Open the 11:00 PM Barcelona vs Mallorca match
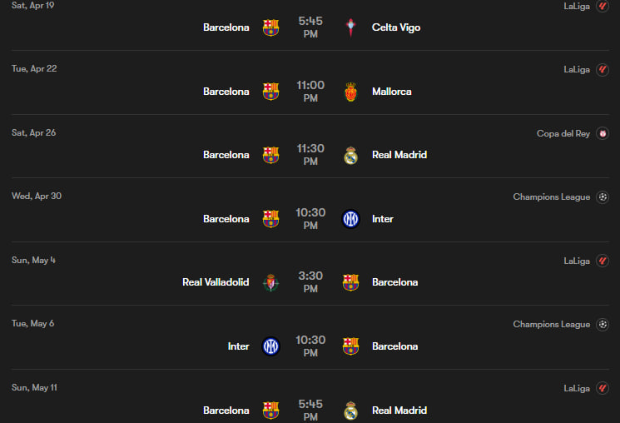Screen dimensions: 620x423 pos(310,92)
